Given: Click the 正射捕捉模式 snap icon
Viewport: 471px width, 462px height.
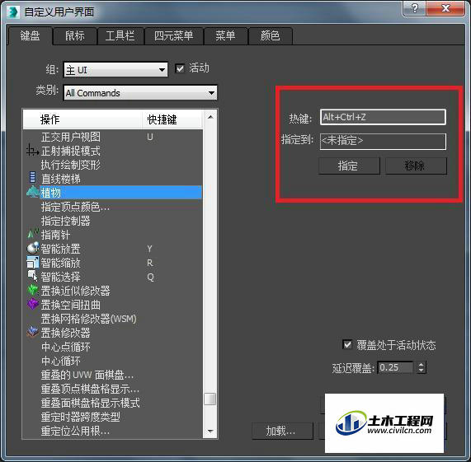Looking at the screenshot, I should 32,151.
